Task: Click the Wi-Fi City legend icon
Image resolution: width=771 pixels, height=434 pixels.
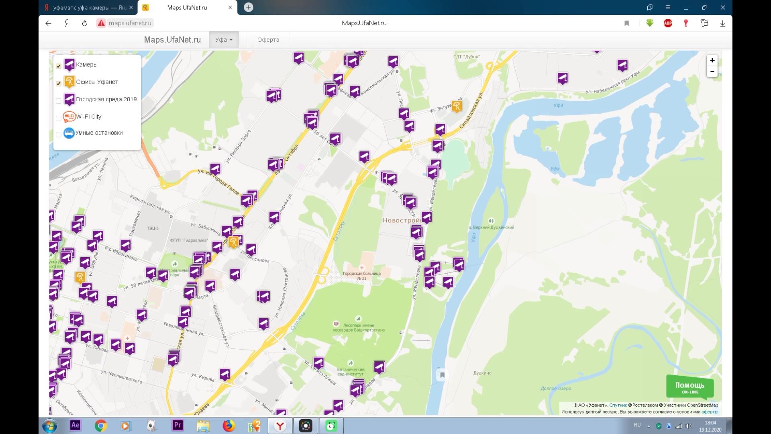Action: tap(69, 117)
